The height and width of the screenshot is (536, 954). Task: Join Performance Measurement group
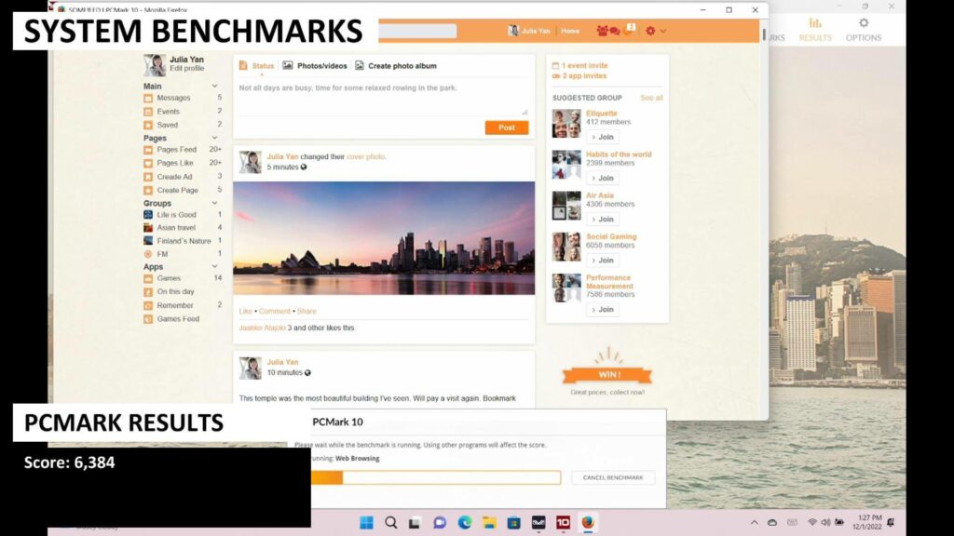603,309
